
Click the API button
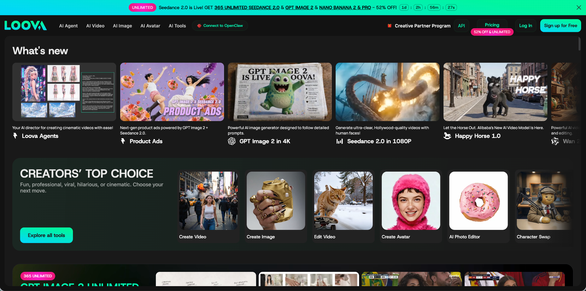461,26
